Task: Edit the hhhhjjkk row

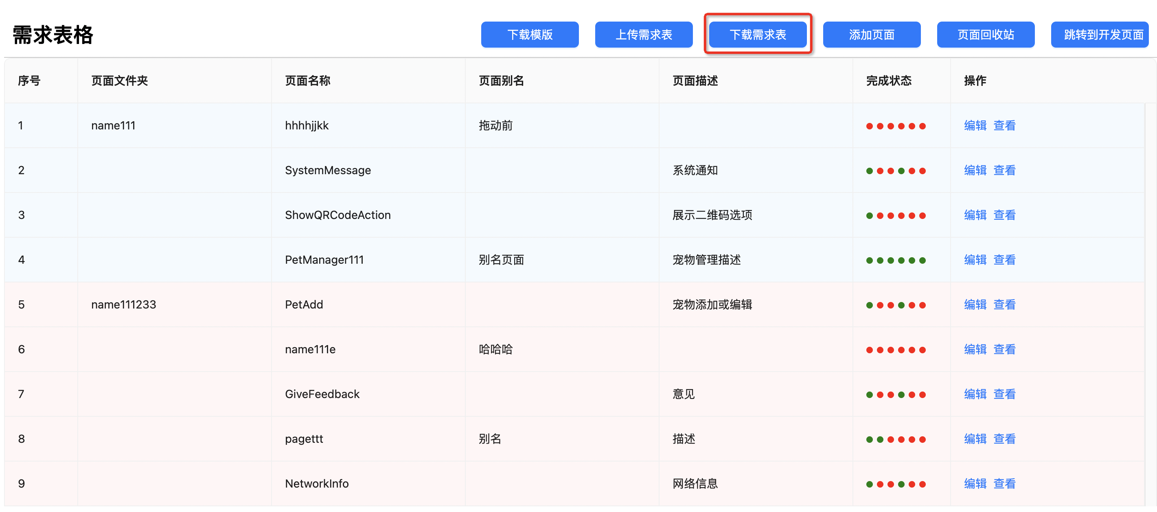Action: tap(975, 125)
